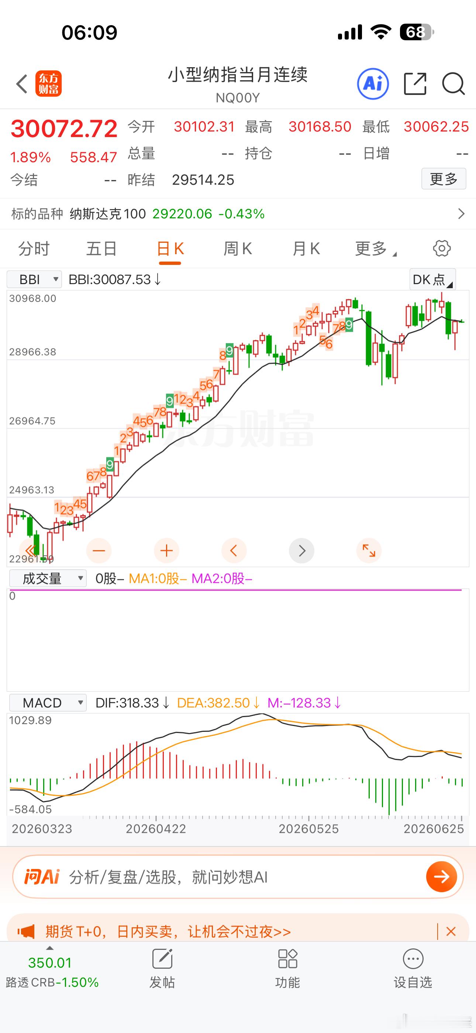The height and width of the screenshot is (1033, 476).
Task: Tap the share export icon
Action: coord(415,84)
